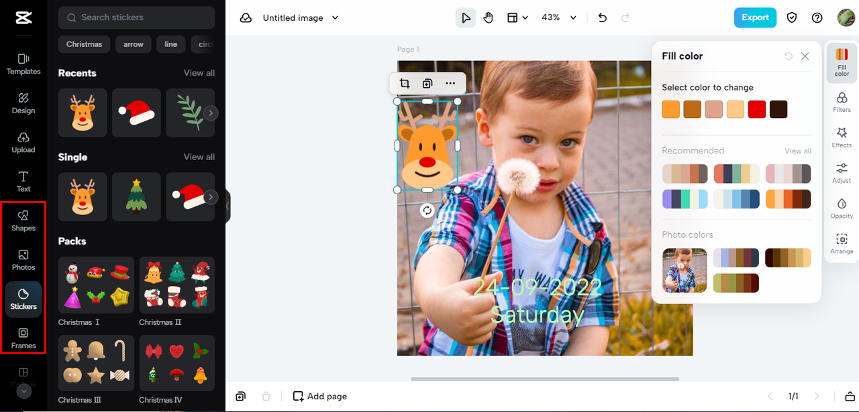The image size is (859, 412).
Task: Open more options for selected sticker
Action: (x=450, y=83)
